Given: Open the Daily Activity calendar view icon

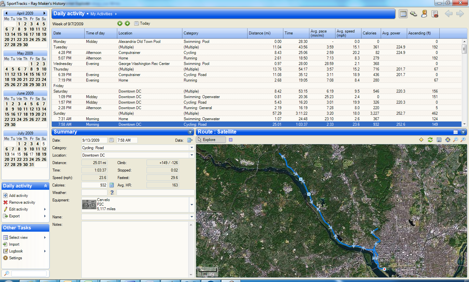Looking at the screenshot, I should pos(403,14).
